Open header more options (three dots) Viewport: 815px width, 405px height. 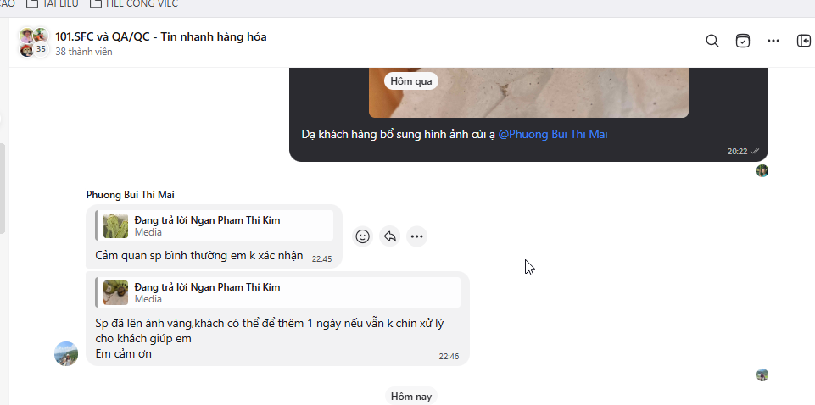[773, 41]
